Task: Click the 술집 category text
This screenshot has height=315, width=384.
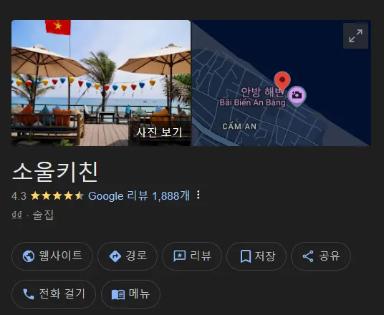Action: 43,215
